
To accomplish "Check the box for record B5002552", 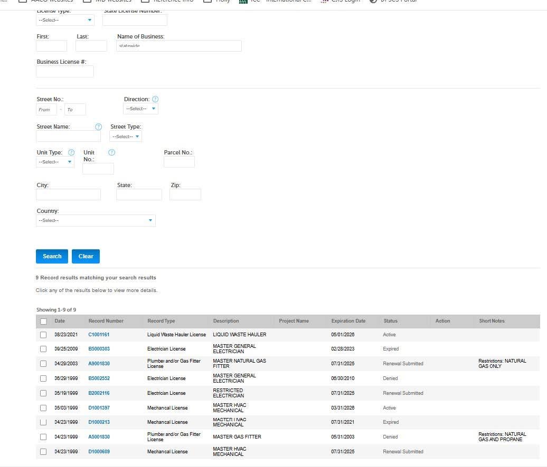I will point(43,378).
